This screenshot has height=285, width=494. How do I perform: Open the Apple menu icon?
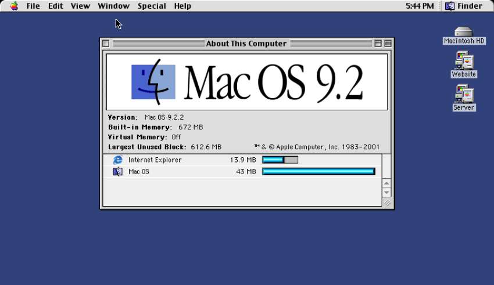point(14,6)
